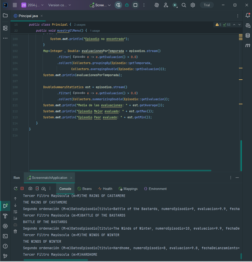Open the main hamburger menu

(x=15, y=5)
